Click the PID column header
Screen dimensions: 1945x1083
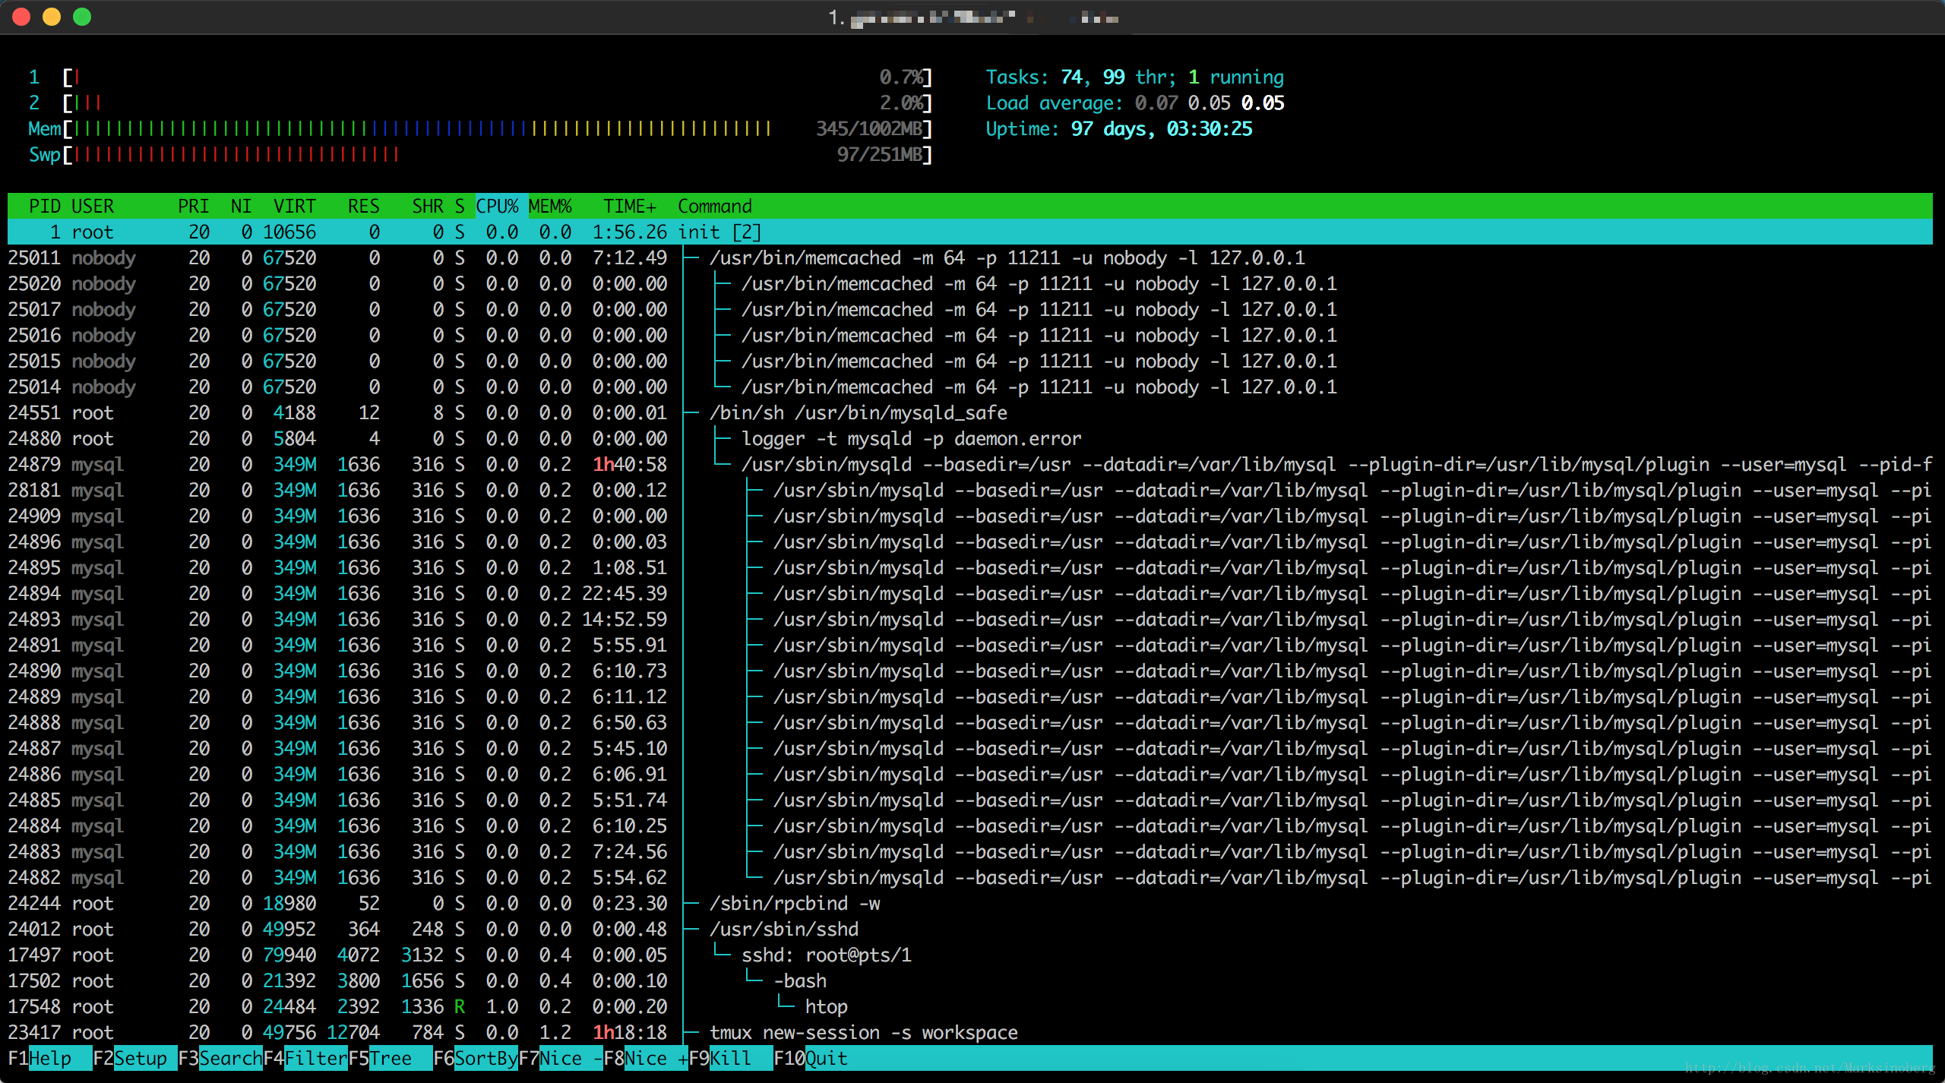pos(44,206)
